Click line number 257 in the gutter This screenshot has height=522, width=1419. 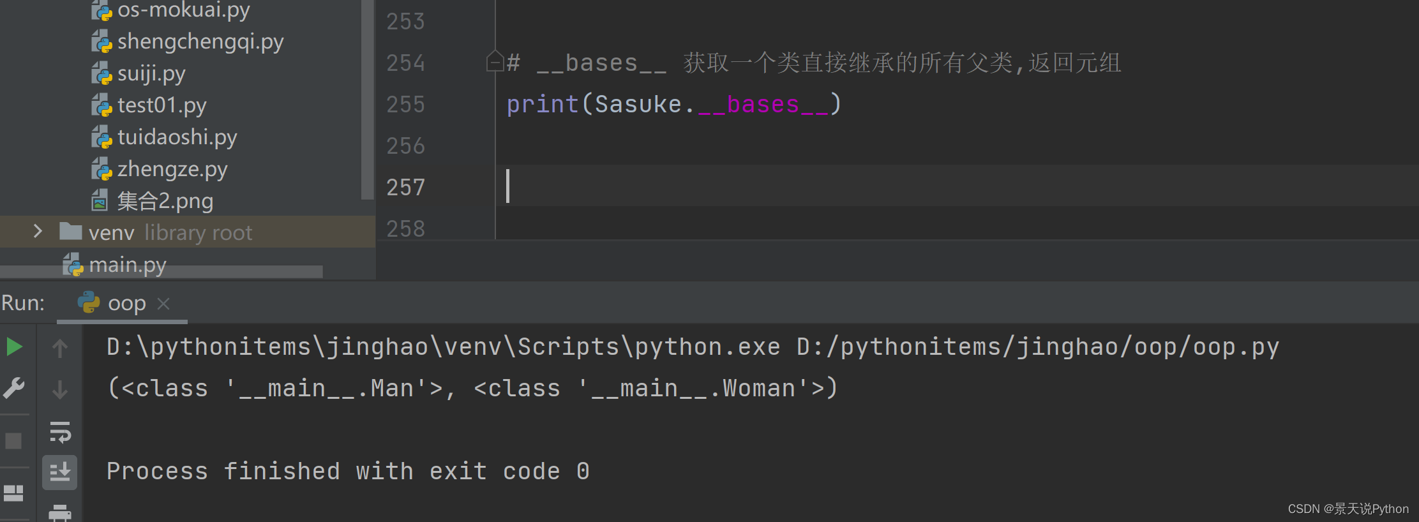405,187
